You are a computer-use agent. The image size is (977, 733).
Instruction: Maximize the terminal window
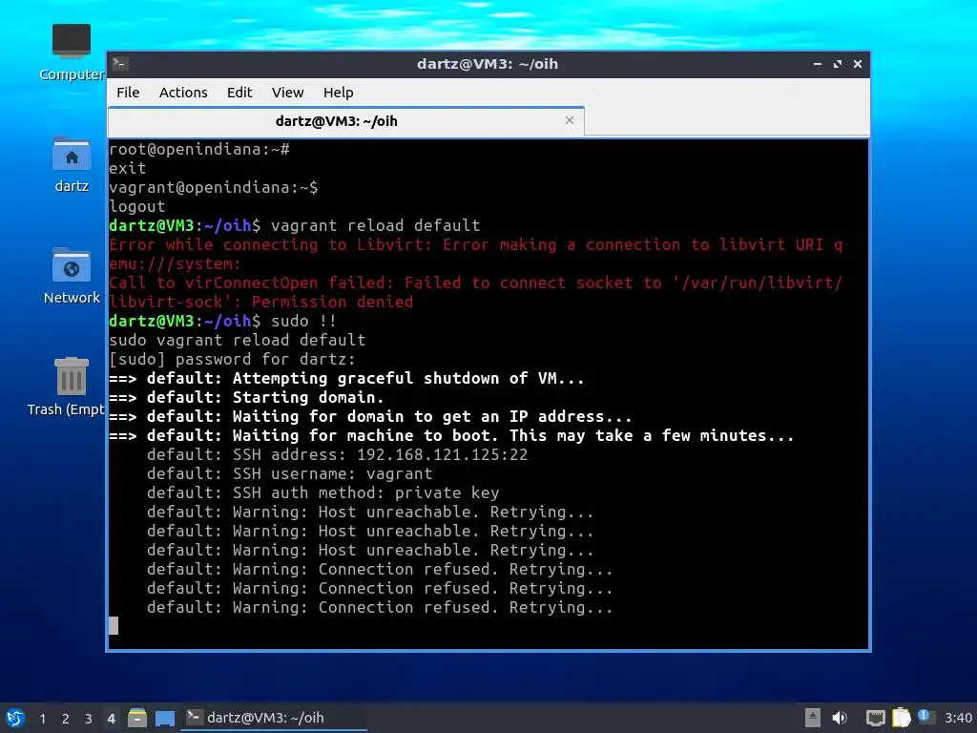point(838,64)
